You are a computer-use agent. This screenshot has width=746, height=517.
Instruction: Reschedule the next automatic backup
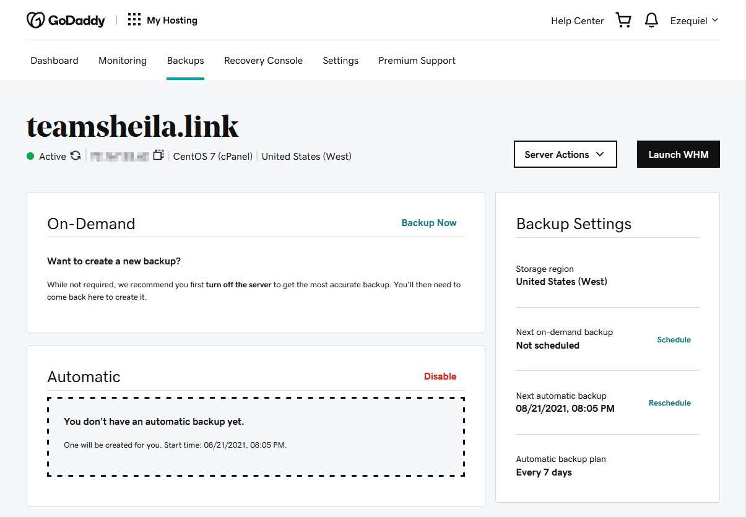670,402
